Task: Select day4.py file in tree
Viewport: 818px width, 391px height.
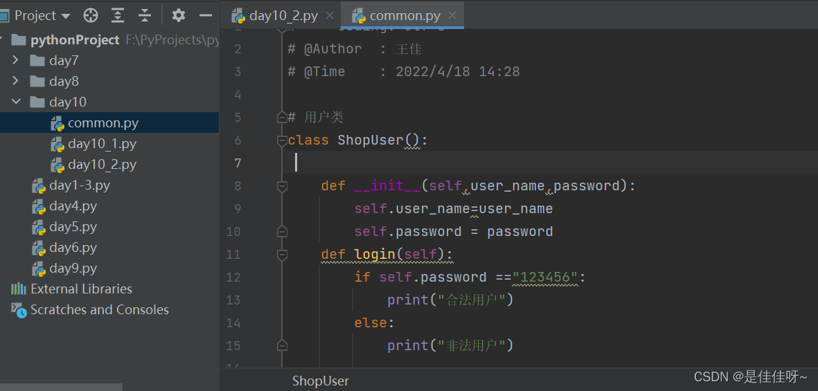Action: [x=73, y=206]
